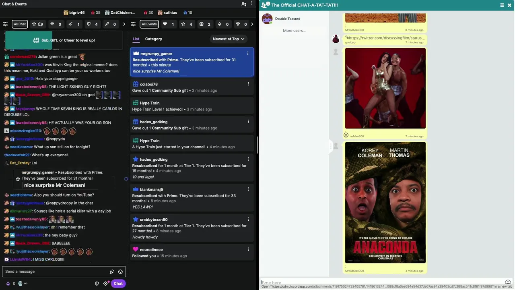The image size is (515, 290).
Task: Open the twitter.com/discussingfilm link
Action: coord(386,38)
